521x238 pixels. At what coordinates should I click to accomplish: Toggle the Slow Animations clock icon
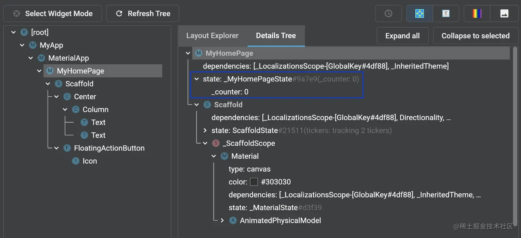coord(388,14)
